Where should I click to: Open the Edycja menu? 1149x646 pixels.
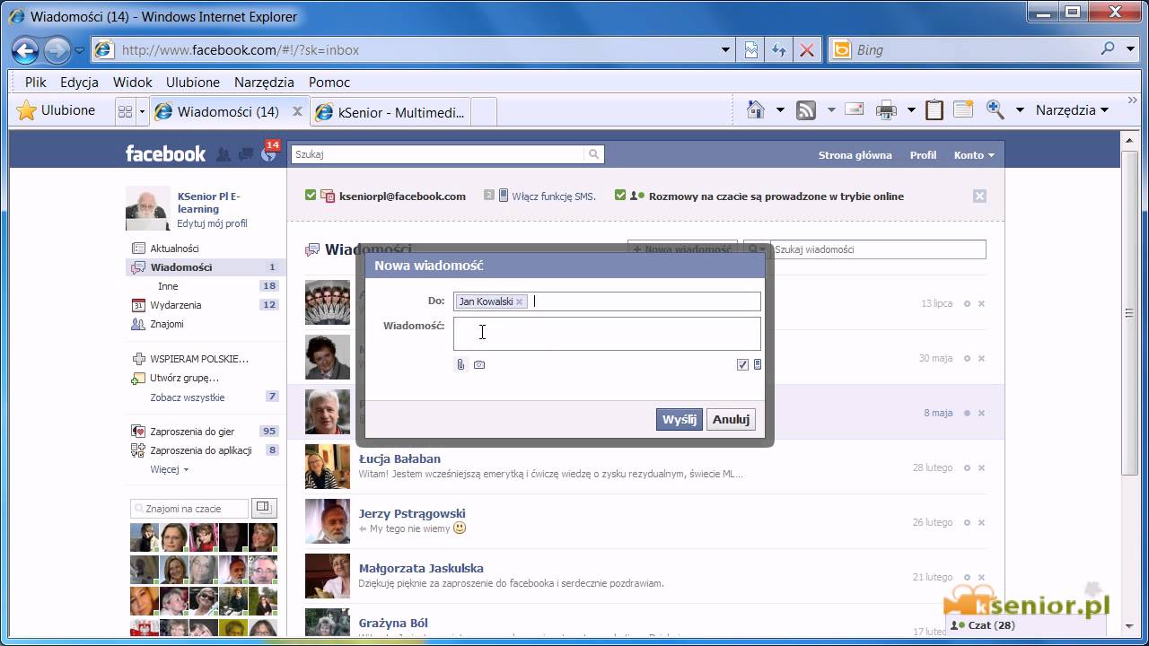point(79,82)
